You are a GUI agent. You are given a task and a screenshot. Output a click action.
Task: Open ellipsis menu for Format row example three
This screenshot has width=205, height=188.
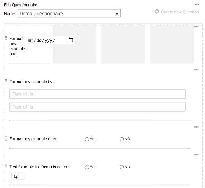point(196,127)
